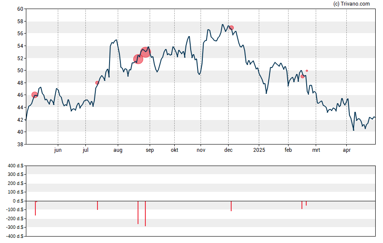Click the 'nov' axis label
Viewport: 383px width, 243px height.
pyautogui.click(x=201, y=150)
